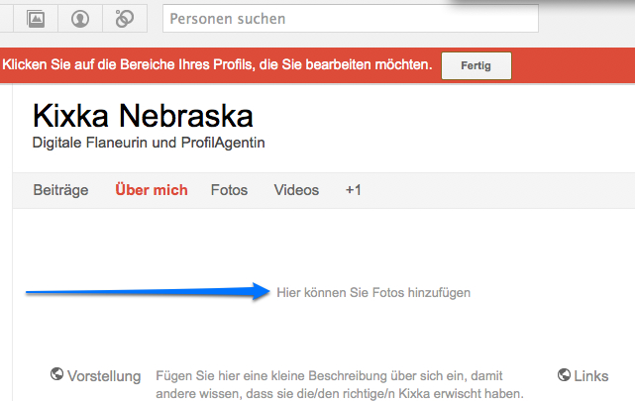Image resolution: width=635 pixels, height=401 pixels.
Task: Edit tagline 'Digitale Flaneurin und ProfilAgentin'
Action: click(149, 144)
